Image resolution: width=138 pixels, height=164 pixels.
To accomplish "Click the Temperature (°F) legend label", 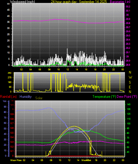I will 104,97.
